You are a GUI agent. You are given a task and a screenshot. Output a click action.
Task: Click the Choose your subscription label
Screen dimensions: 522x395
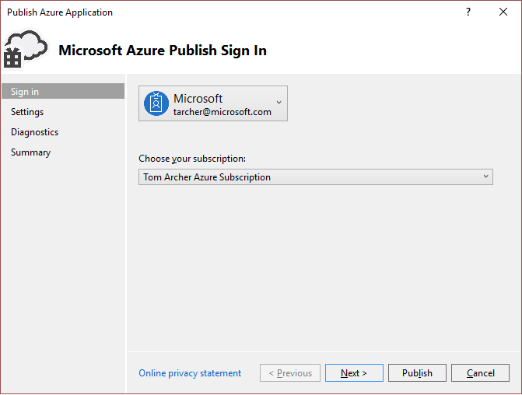coord(192,159)
